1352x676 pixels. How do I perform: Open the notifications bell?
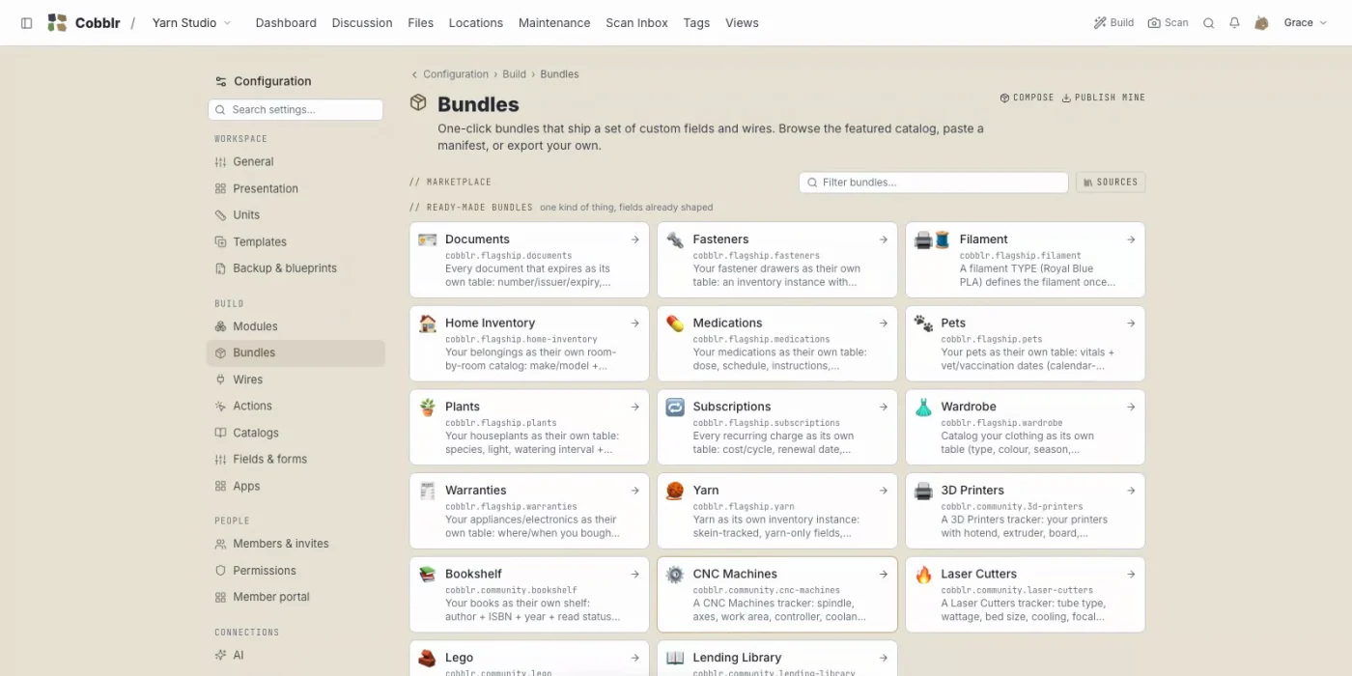pos(1234,23)
